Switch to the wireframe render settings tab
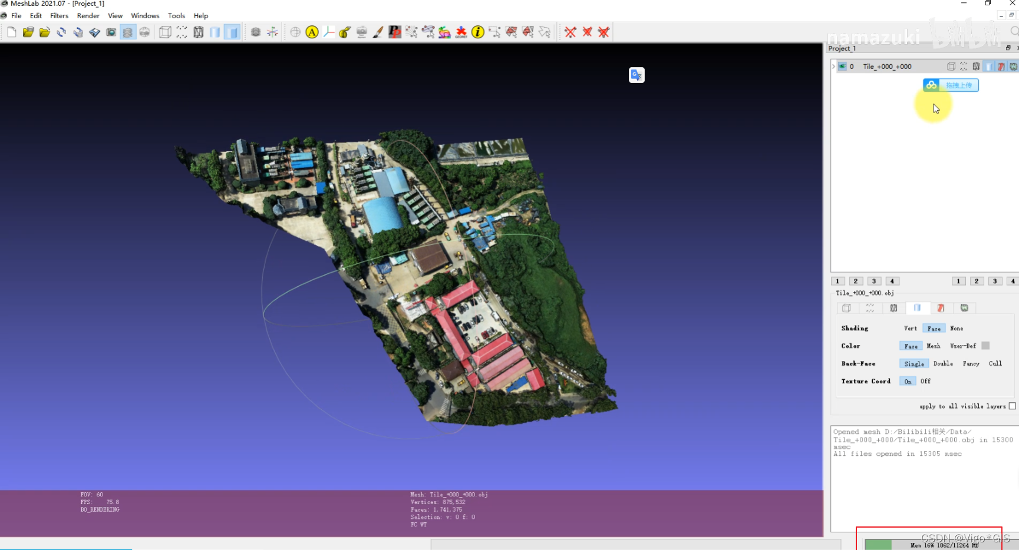The image size is (1019, 550). (x=893, y=308)
